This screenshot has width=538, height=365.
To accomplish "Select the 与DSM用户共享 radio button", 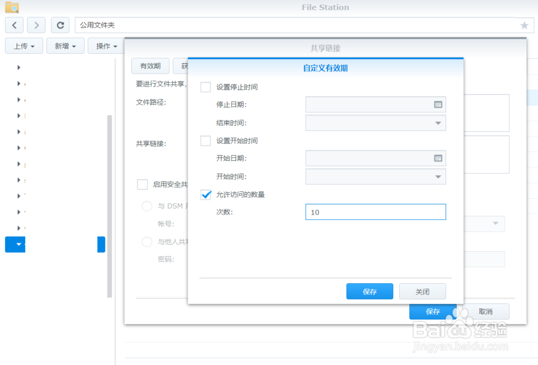I will click(x=147, y=206).
